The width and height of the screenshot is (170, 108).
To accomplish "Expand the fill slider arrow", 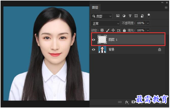I will 148,30.
